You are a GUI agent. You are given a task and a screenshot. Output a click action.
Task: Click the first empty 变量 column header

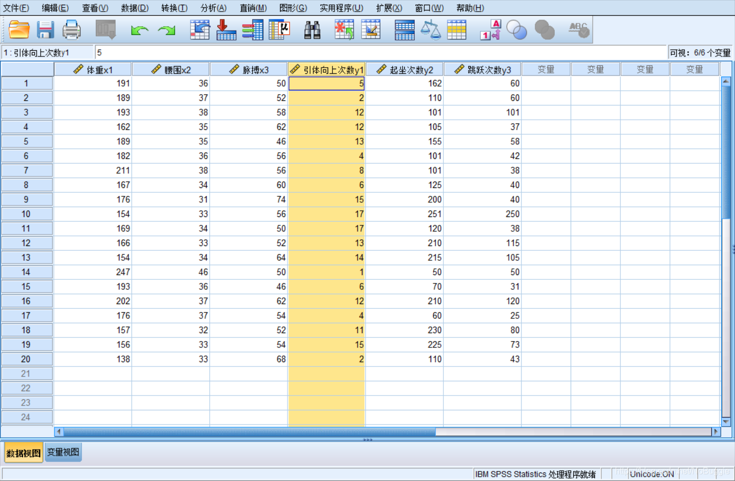pos(546,69)
